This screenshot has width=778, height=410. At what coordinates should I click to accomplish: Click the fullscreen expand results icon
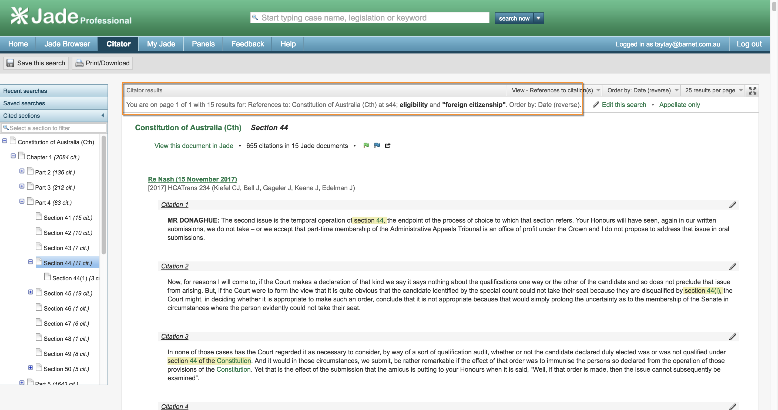752,90
